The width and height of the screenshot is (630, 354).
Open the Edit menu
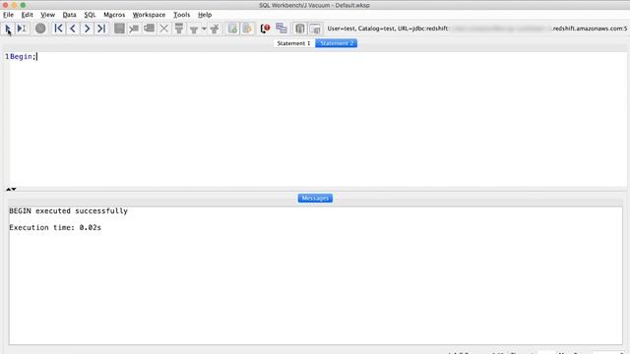(28, 15)
